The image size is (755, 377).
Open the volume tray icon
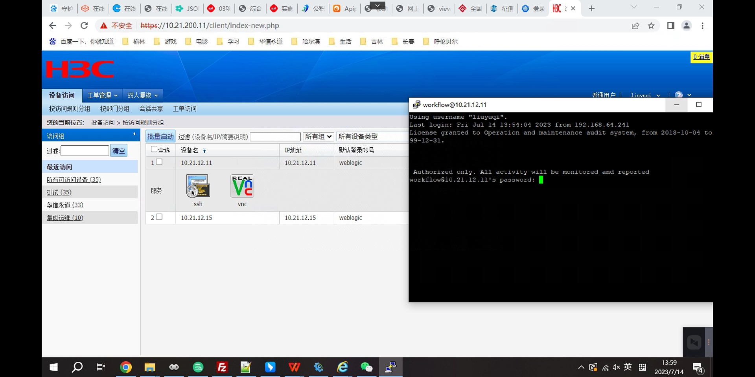pyautogui.click(x=616, y=368)
